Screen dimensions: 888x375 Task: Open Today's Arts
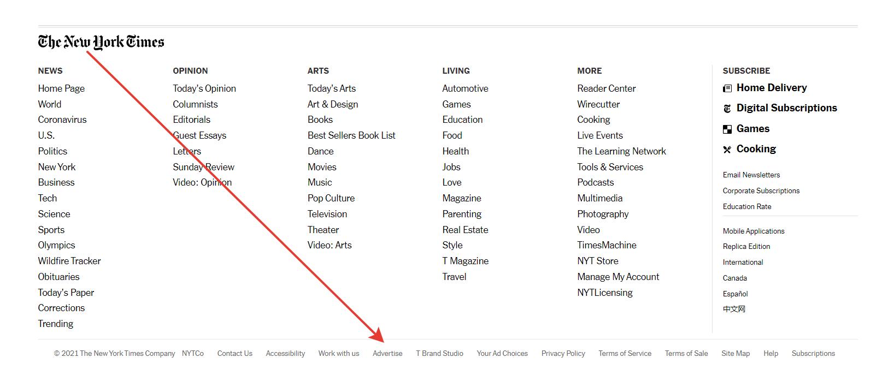(332, 88)
